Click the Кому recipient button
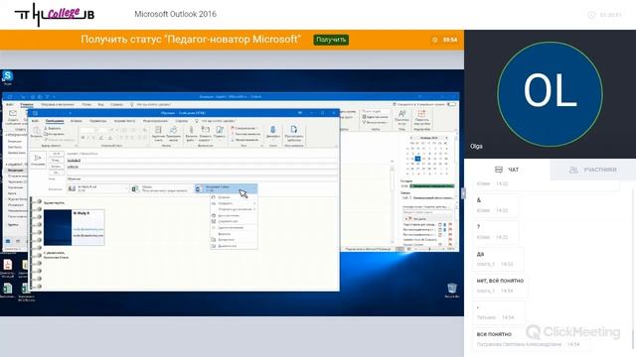Screen dimensions: 636x357 coord(57,161)
